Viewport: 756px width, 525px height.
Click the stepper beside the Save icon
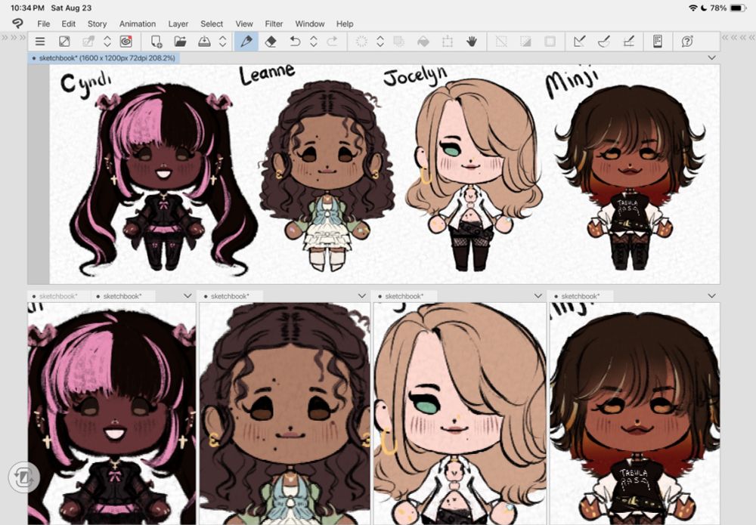click(223, 42)
